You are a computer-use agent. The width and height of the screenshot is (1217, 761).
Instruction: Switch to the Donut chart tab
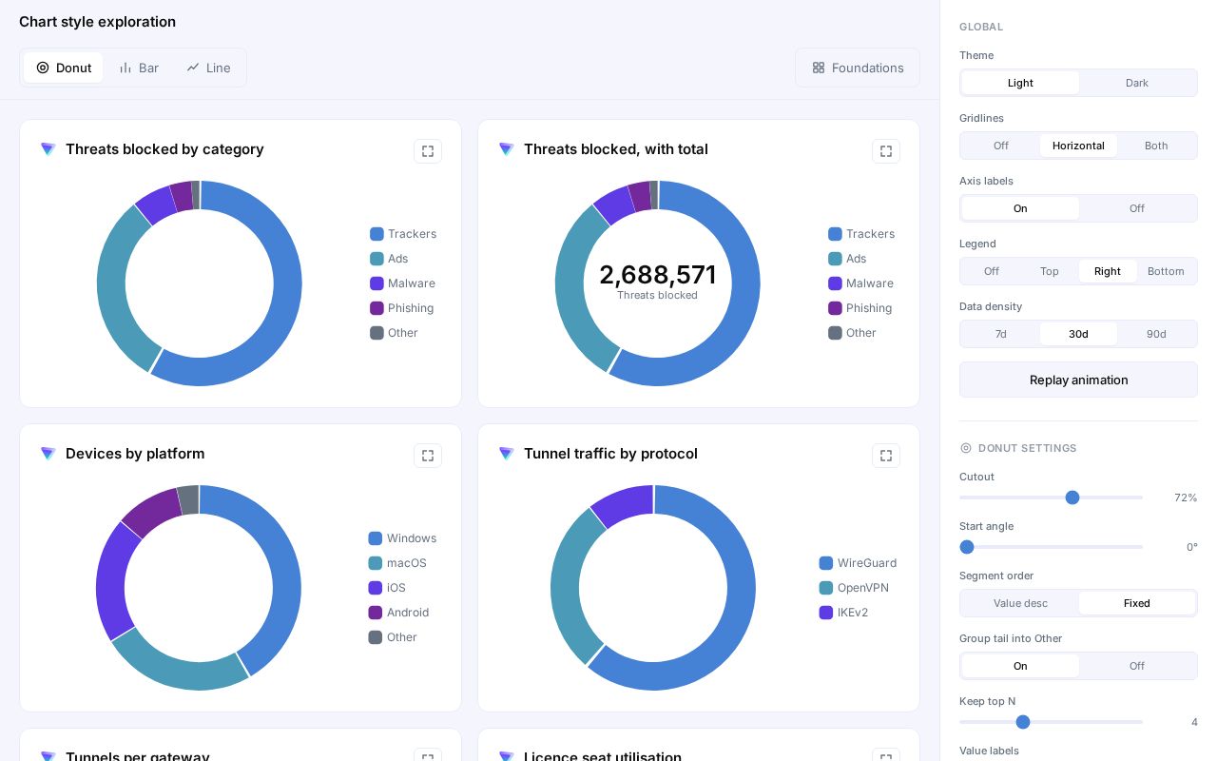(64, 68)
